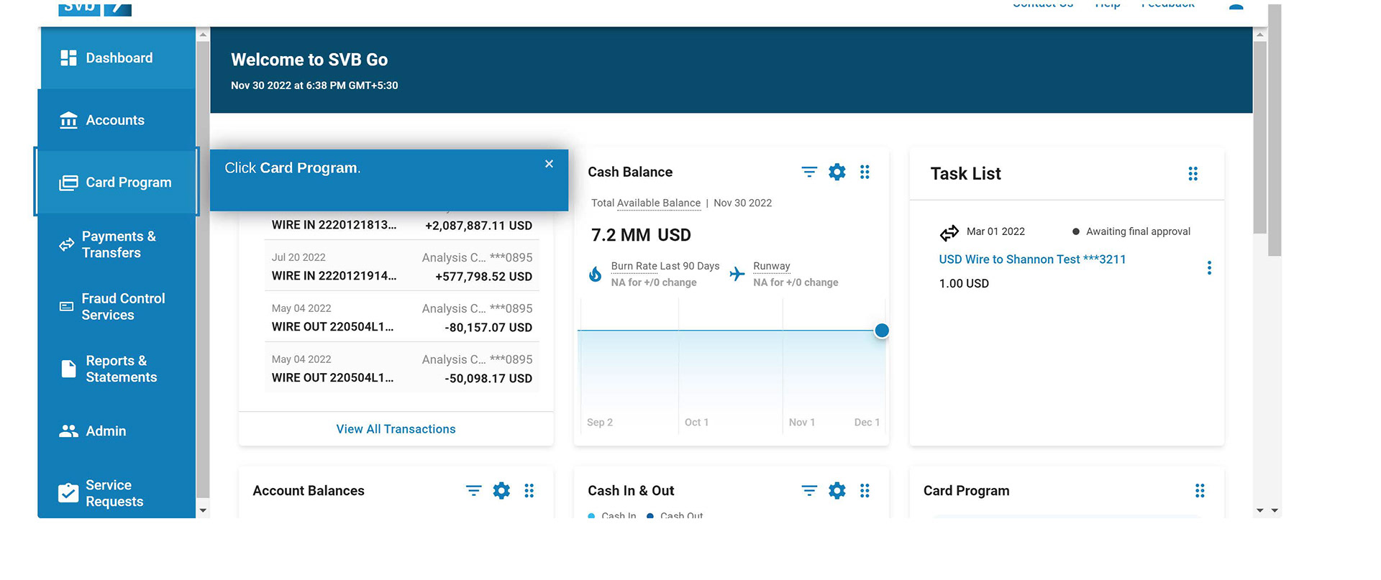Open the user profile icon
Viewport: 1381px width, 580px height.
click(x=1236, y=6)
